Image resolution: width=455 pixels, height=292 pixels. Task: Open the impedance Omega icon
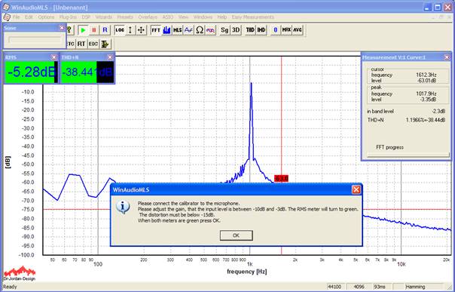coord(200,30)
